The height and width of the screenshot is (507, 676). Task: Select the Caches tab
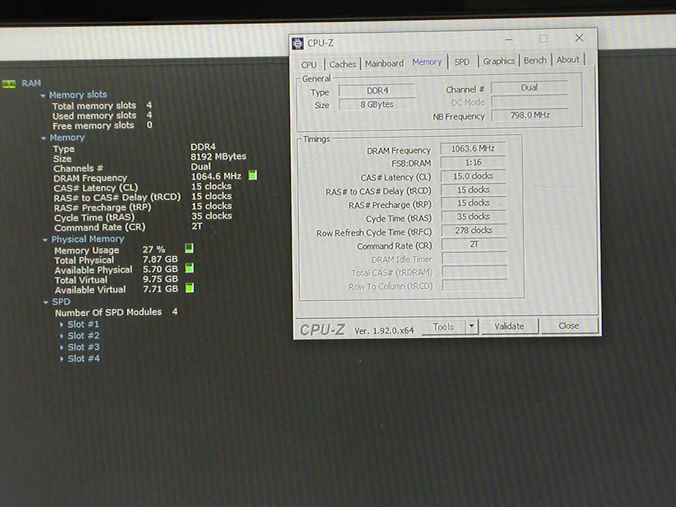[x=343, y=64]
